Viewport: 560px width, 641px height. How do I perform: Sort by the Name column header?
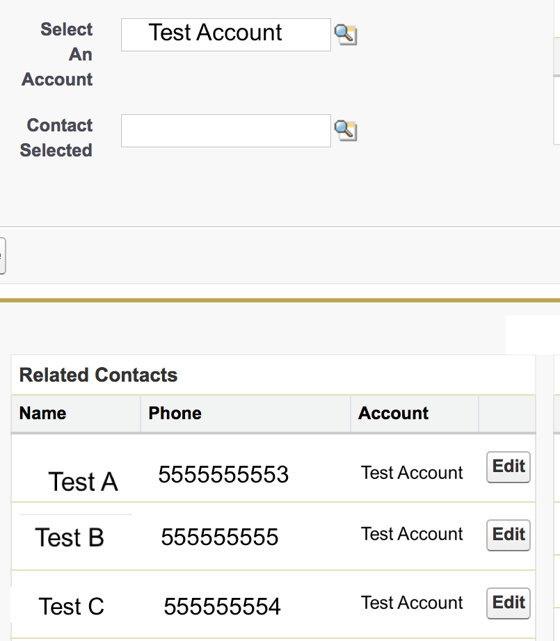tap(43, 414)
